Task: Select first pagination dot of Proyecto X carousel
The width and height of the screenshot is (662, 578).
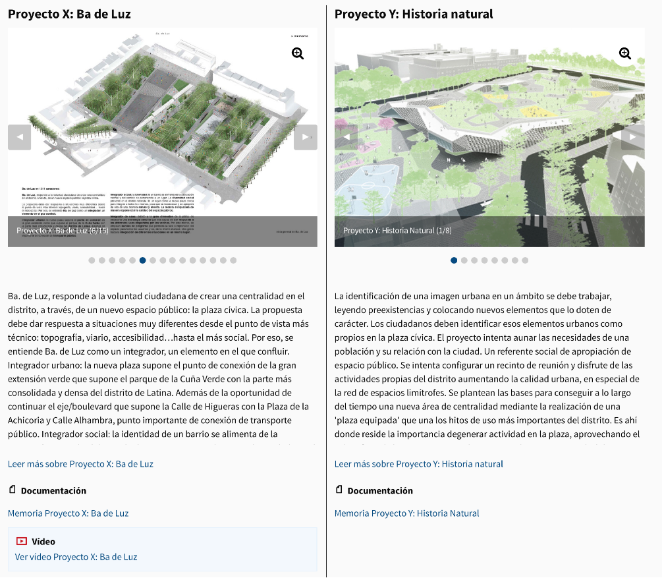Action: [92, 260]
